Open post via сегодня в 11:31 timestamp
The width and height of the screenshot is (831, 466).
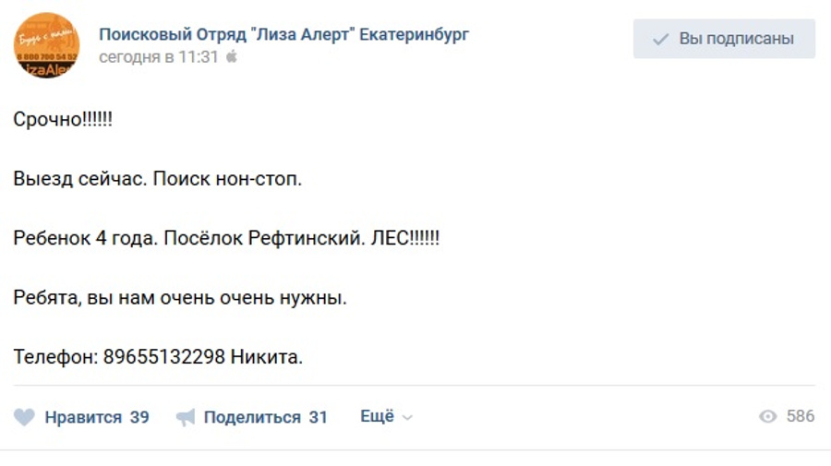[159, 56]
